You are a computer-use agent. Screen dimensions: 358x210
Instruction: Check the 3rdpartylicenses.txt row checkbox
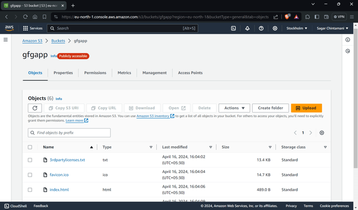click(30, 160)
